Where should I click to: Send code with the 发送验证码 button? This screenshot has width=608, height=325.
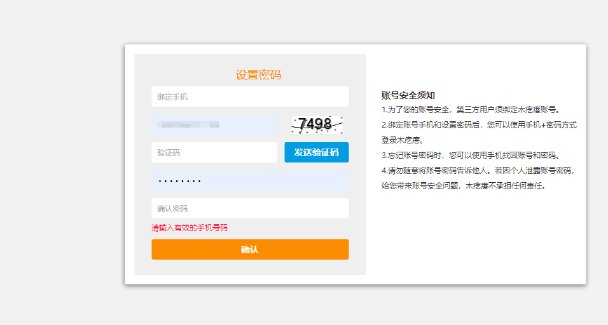[x=317, y=152]
